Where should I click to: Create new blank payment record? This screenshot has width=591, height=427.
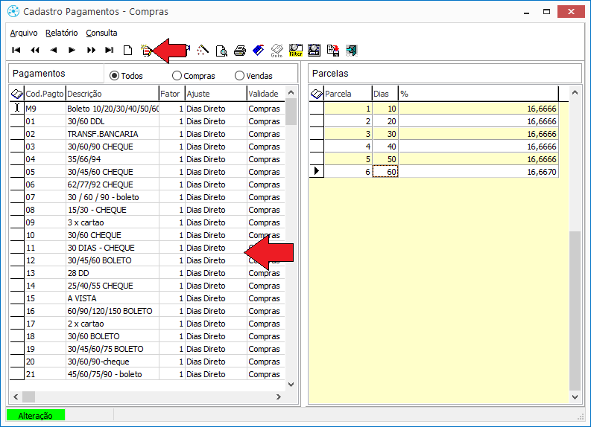pos(127,50)
